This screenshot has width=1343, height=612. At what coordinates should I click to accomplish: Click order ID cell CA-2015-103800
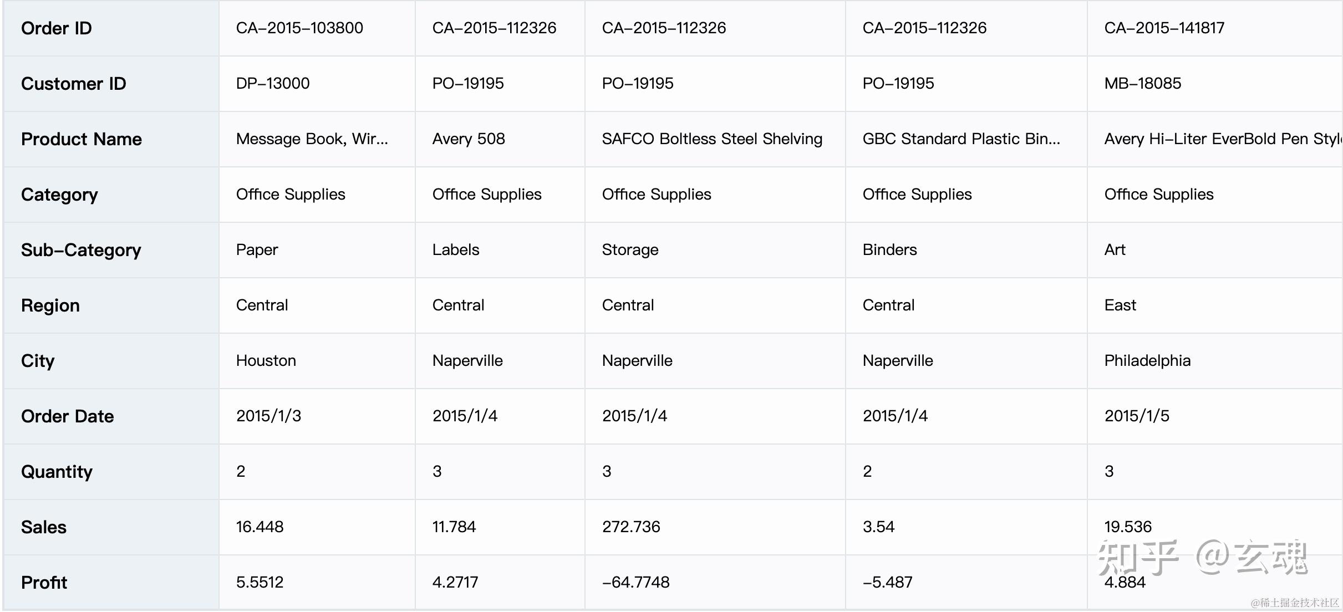299,28
